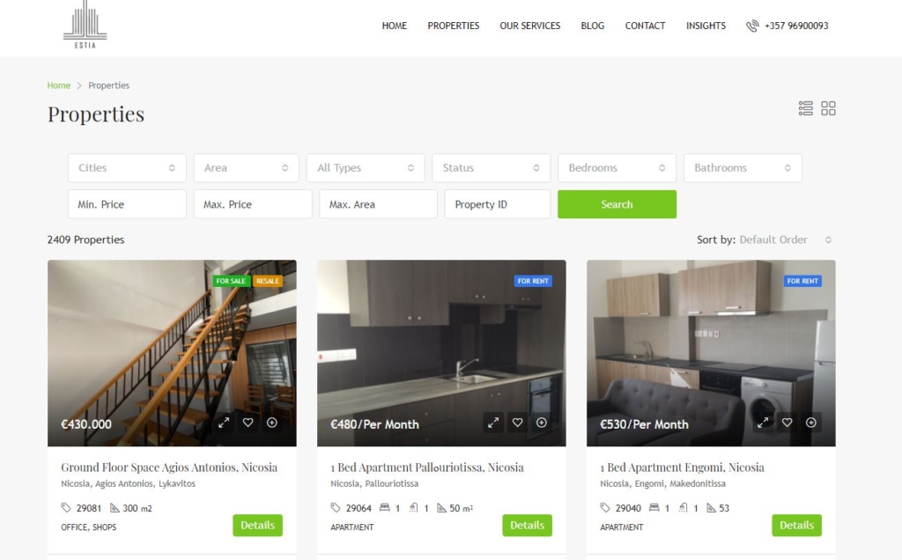This screenshot has height=560, width=902.
Task: View Details for Ground Floor Space Agios Antonios
Action: [258, 525]
